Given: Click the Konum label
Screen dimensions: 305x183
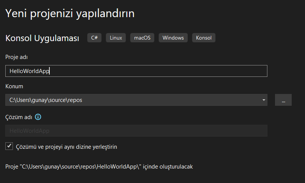Looking at the screenshot, I should pos(14,86).
